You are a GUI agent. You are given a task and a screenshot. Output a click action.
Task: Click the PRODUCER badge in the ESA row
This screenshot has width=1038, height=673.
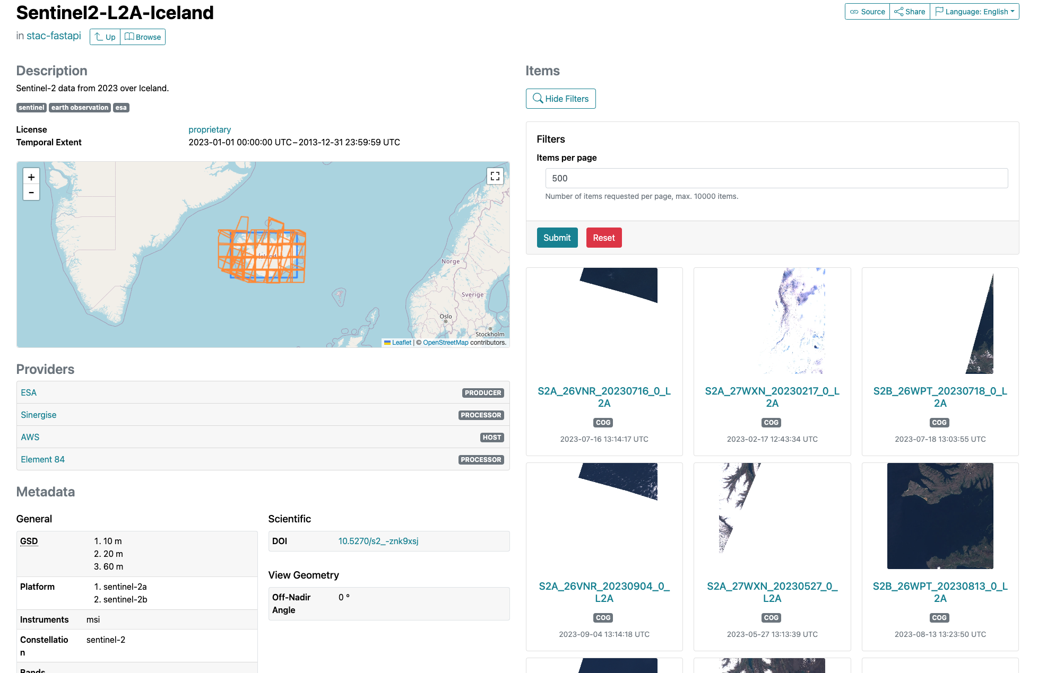tap(483, 393)
